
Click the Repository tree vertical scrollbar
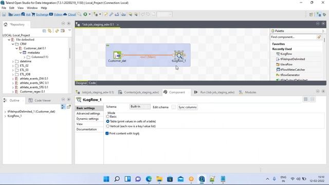pos(70,53)
